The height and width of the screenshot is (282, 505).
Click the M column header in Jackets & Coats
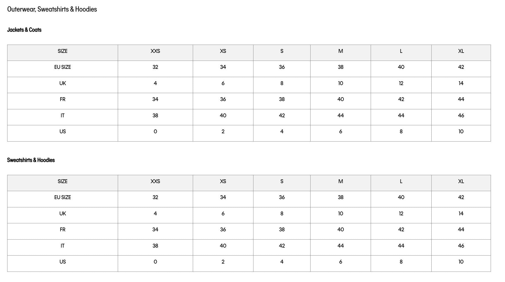click(x=341, y=51)
